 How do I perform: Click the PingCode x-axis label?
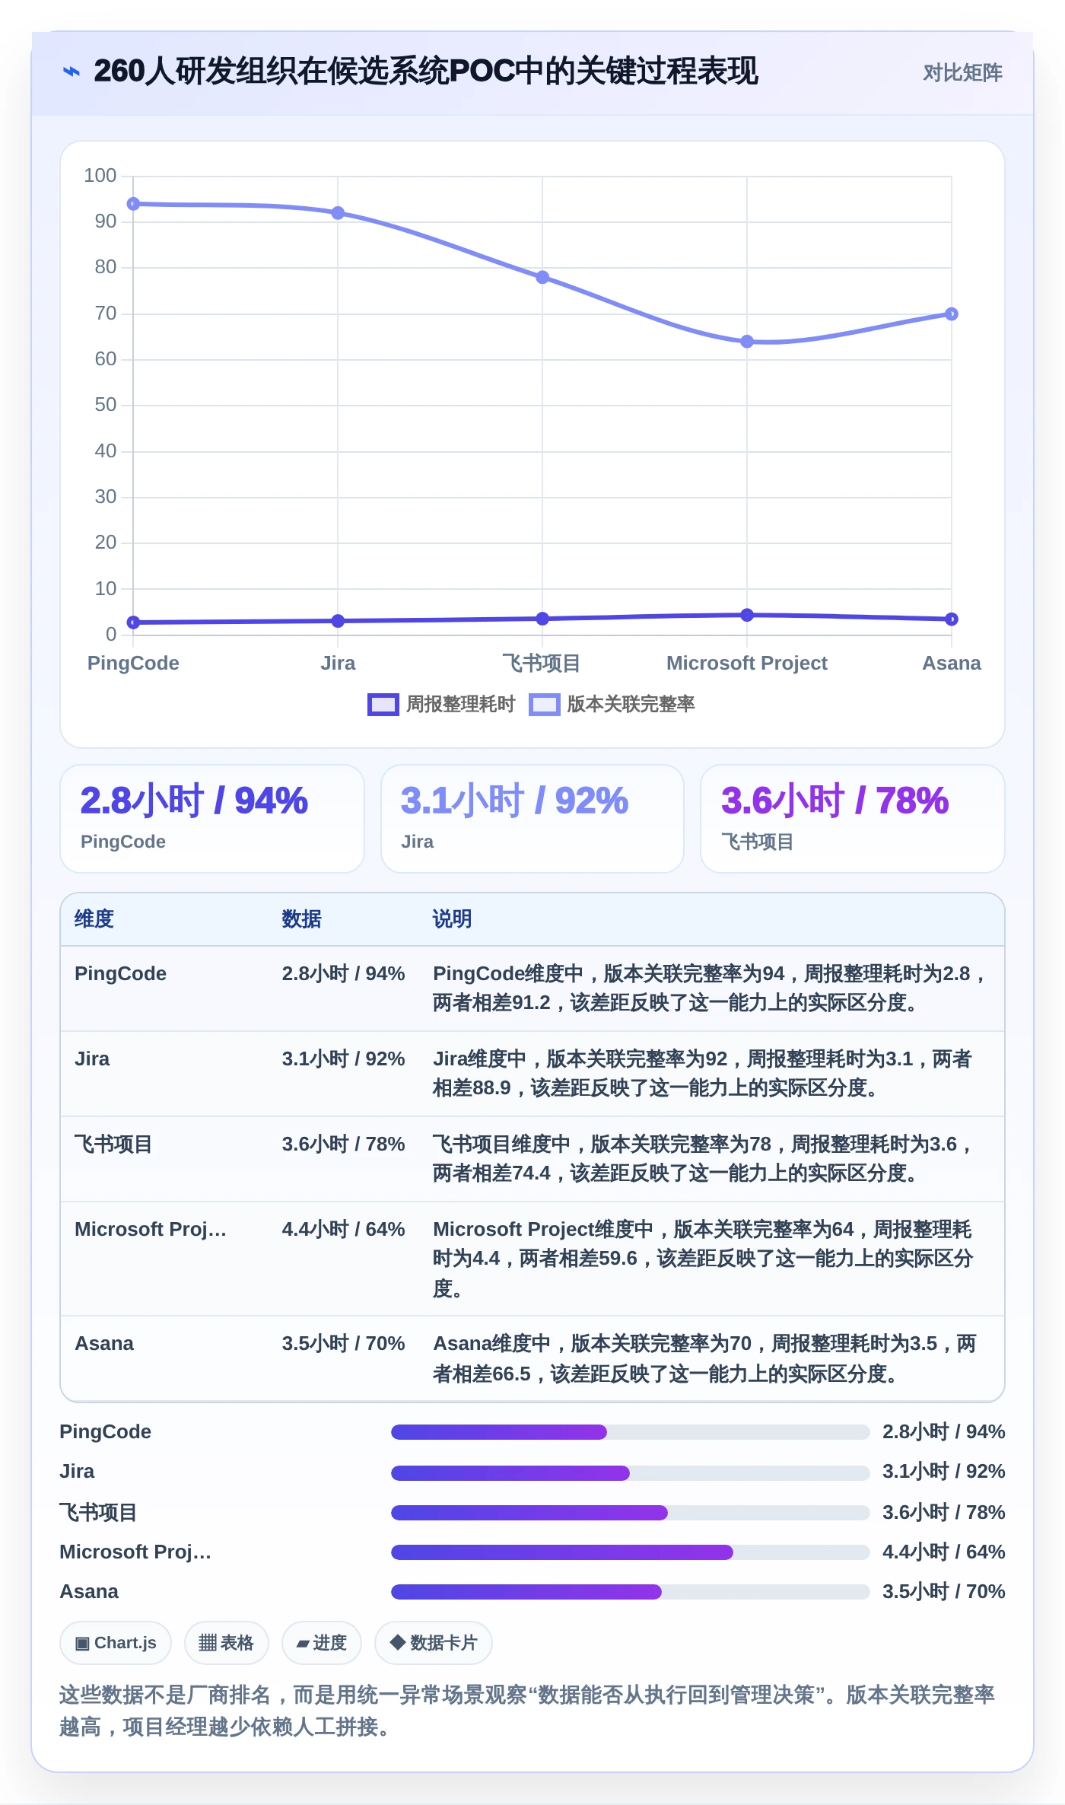pyautogui.click(x=133, y=663)
